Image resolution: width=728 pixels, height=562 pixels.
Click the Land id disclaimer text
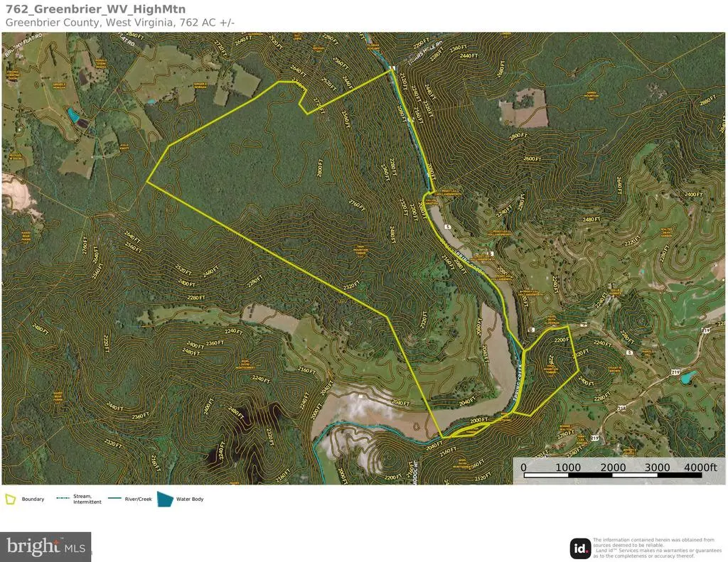tap(653, 548)
